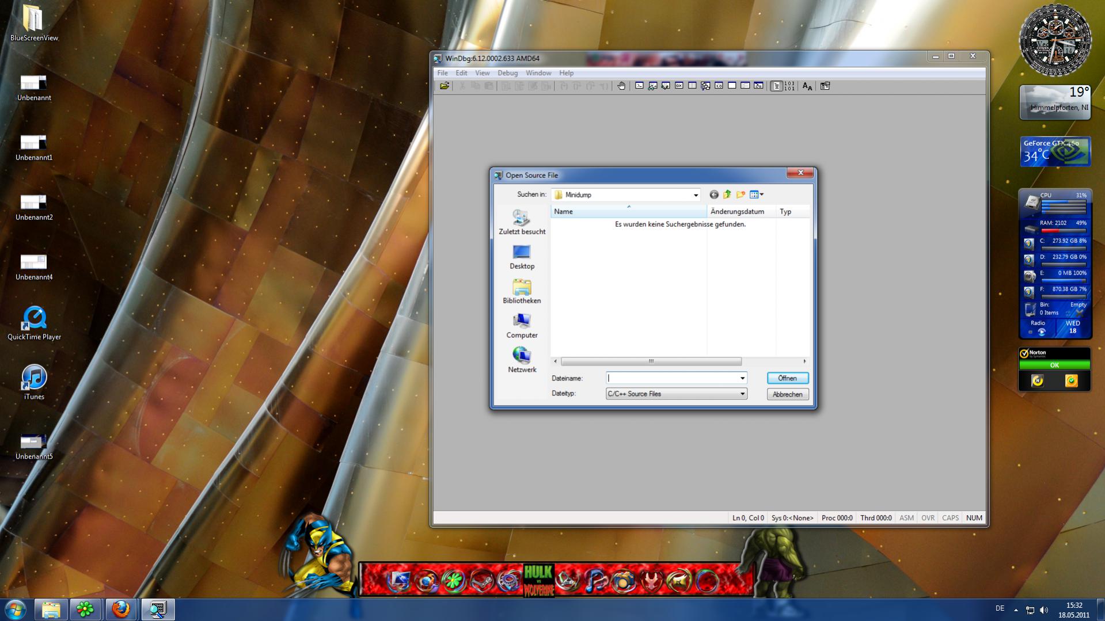The width and height of the screenshot is (1105, 621).
Task: Select Bibliotheken in the places bar
Action: (522, 291)
